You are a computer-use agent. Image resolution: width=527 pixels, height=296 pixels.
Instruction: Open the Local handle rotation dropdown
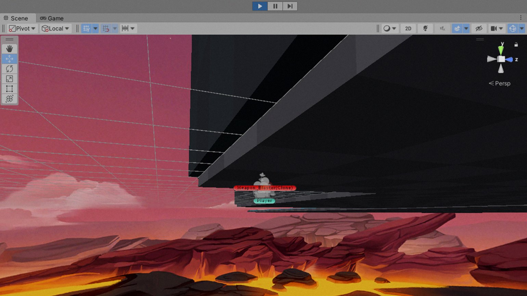(x=55, y=29)
